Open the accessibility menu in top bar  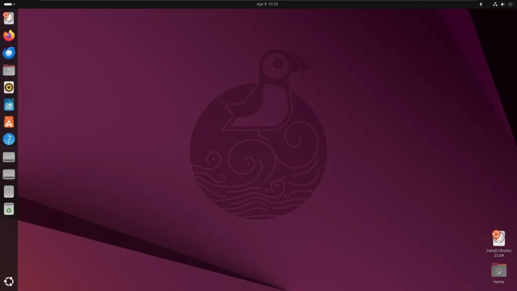point(481,4)
